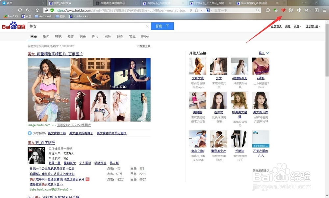Select the 图片 search category
Viewport: 329px width, 198px height.
pos(95,36)
